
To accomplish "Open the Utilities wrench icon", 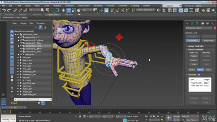I will [x=213, y=24].
